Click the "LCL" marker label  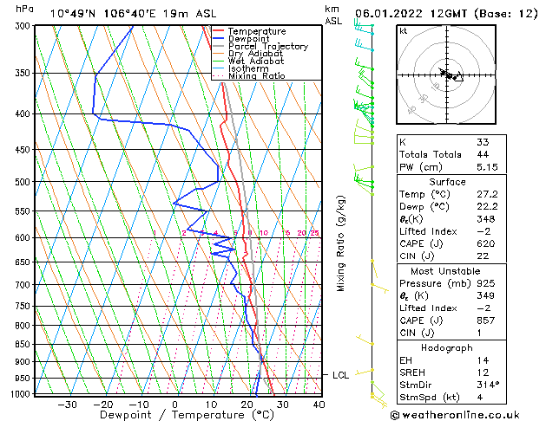point(340,375)
